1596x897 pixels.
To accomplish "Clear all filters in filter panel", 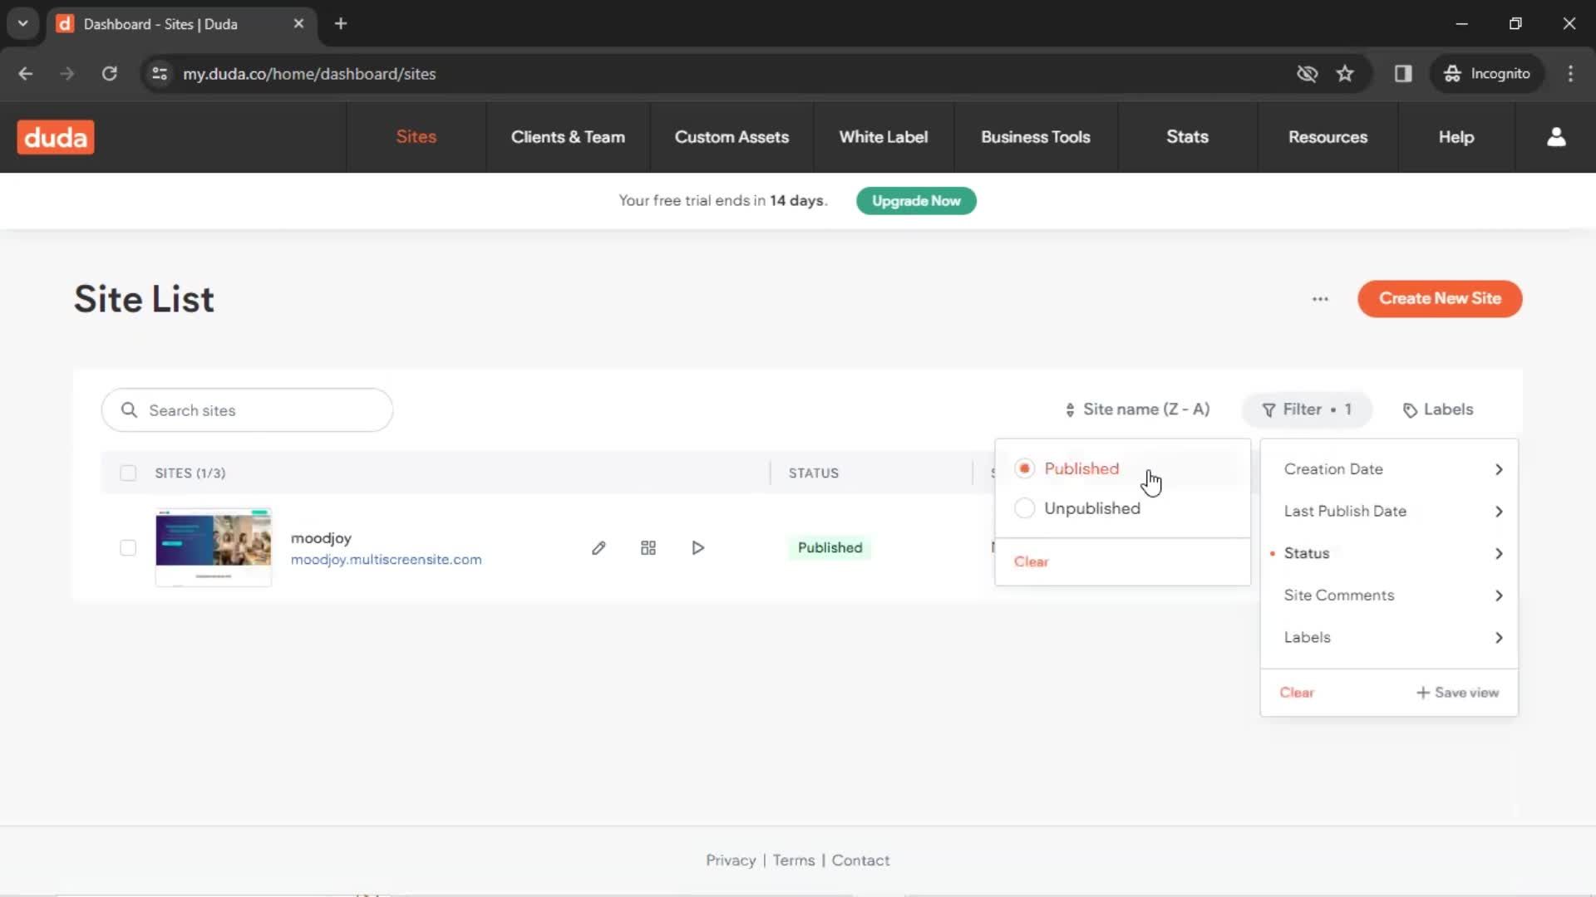I will (1297, 693).
